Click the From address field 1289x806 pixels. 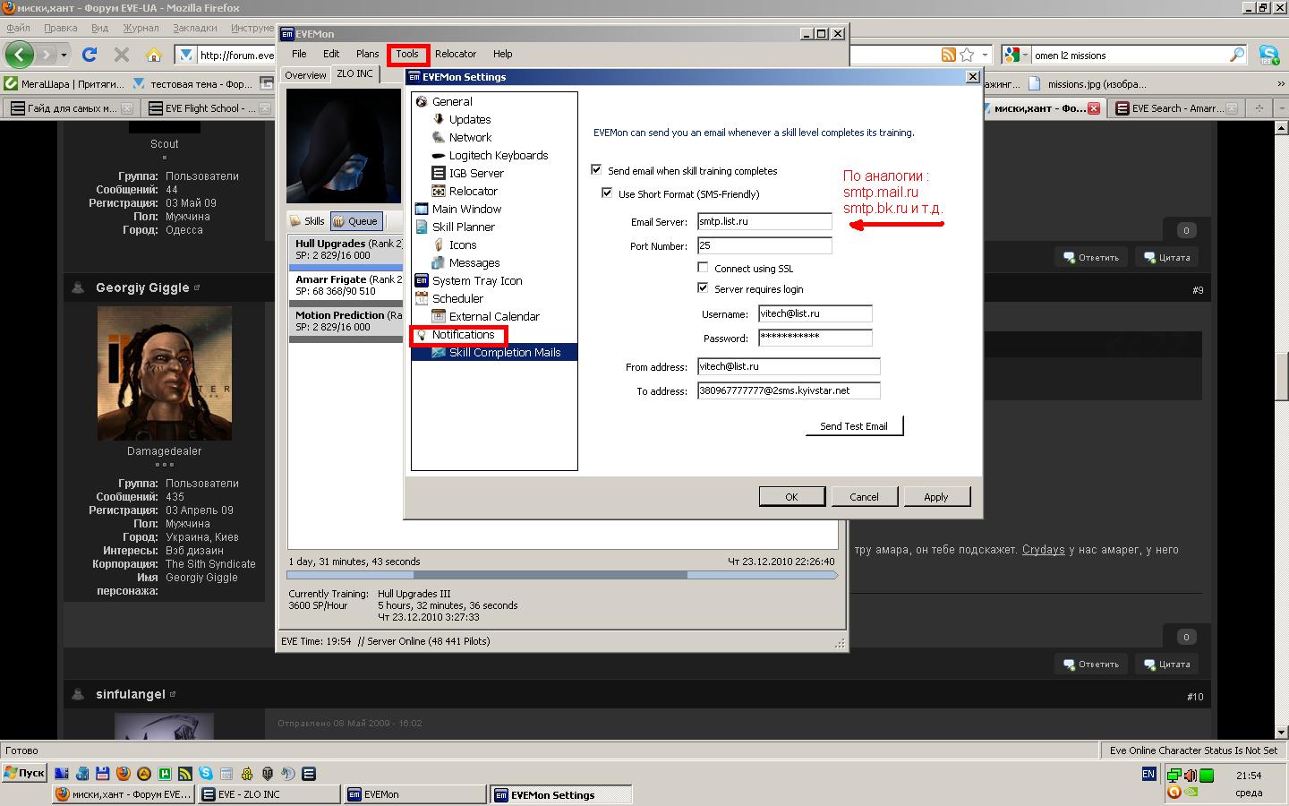(789, 366)
